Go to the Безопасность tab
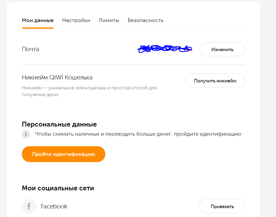276x217 pixels. (x=145, y=20)
